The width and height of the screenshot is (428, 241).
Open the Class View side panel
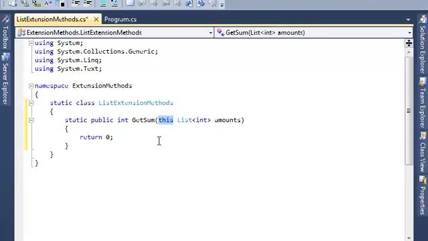pyautogui.click(x=423, y=152)
